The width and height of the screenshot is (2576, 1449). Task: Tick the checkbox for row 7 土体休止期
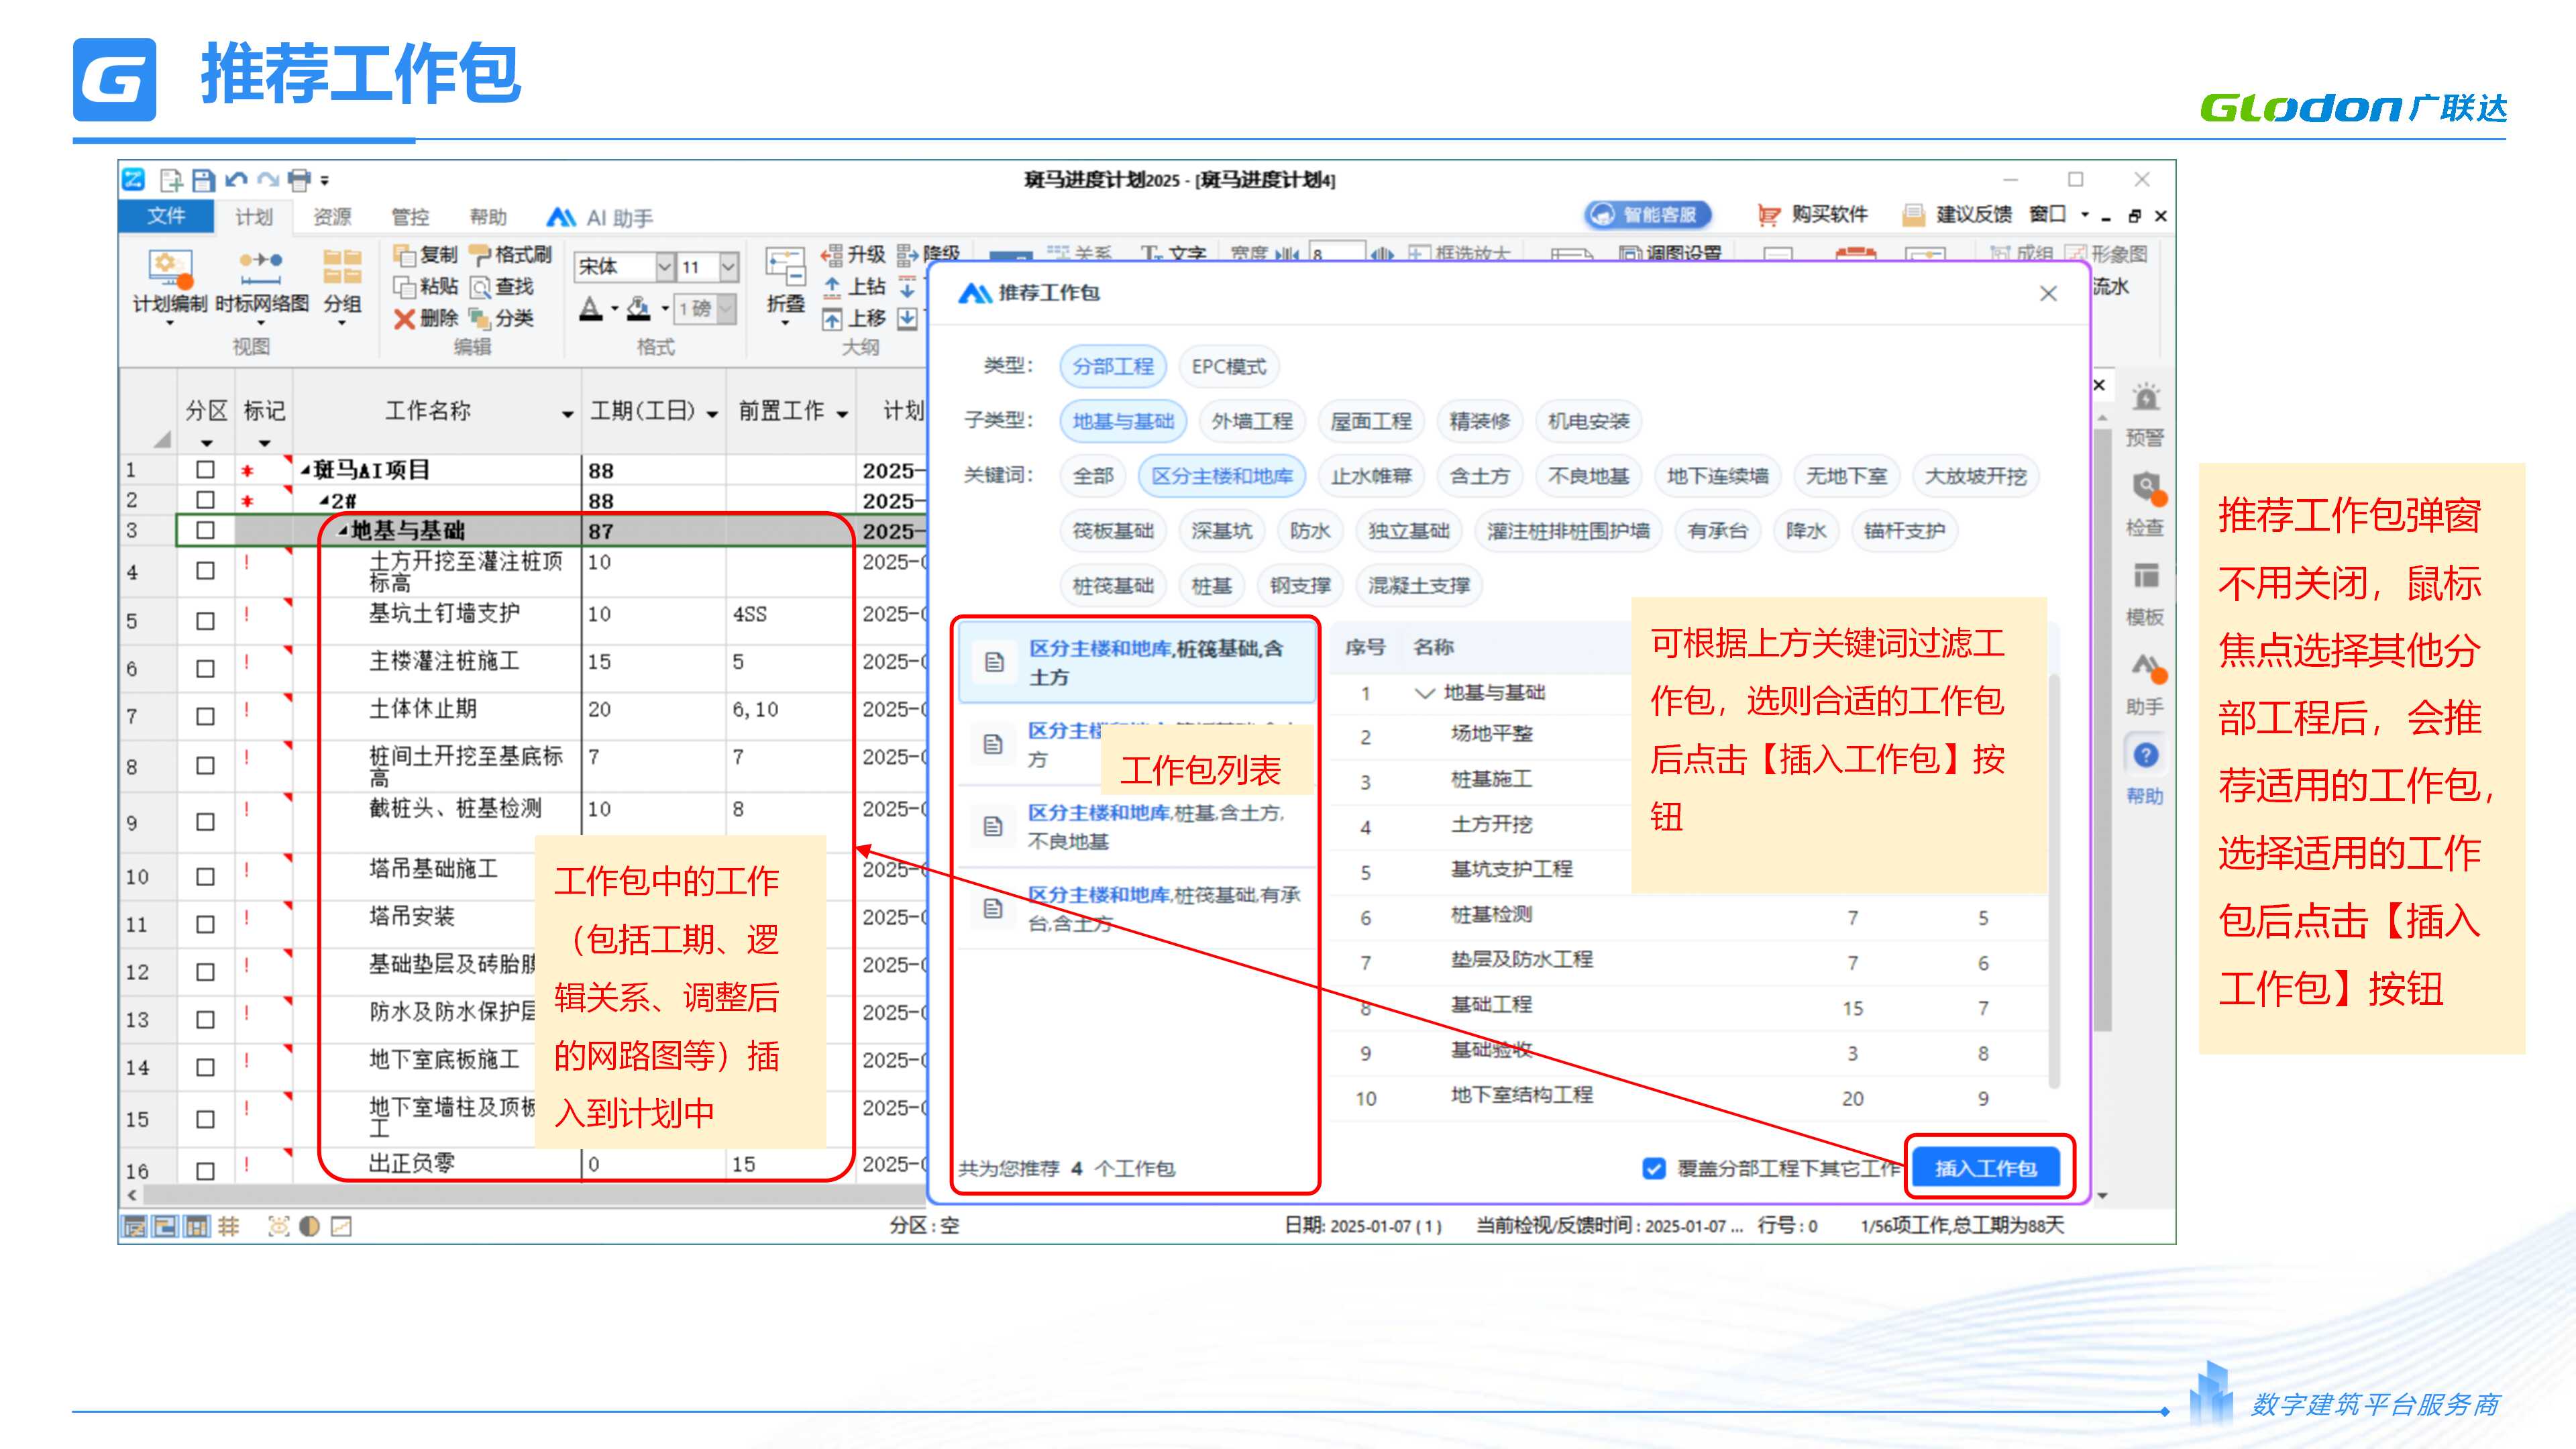205,716
